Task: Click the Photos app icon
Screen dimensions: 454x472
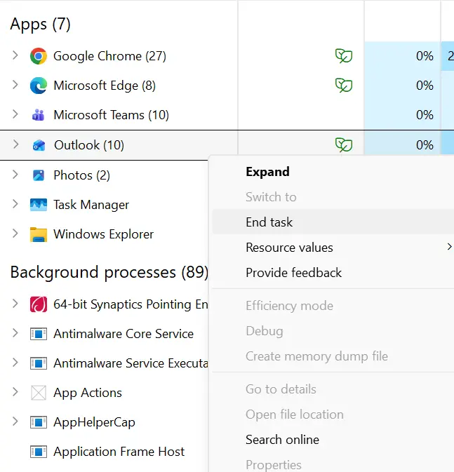Action: tap(39, 175)
